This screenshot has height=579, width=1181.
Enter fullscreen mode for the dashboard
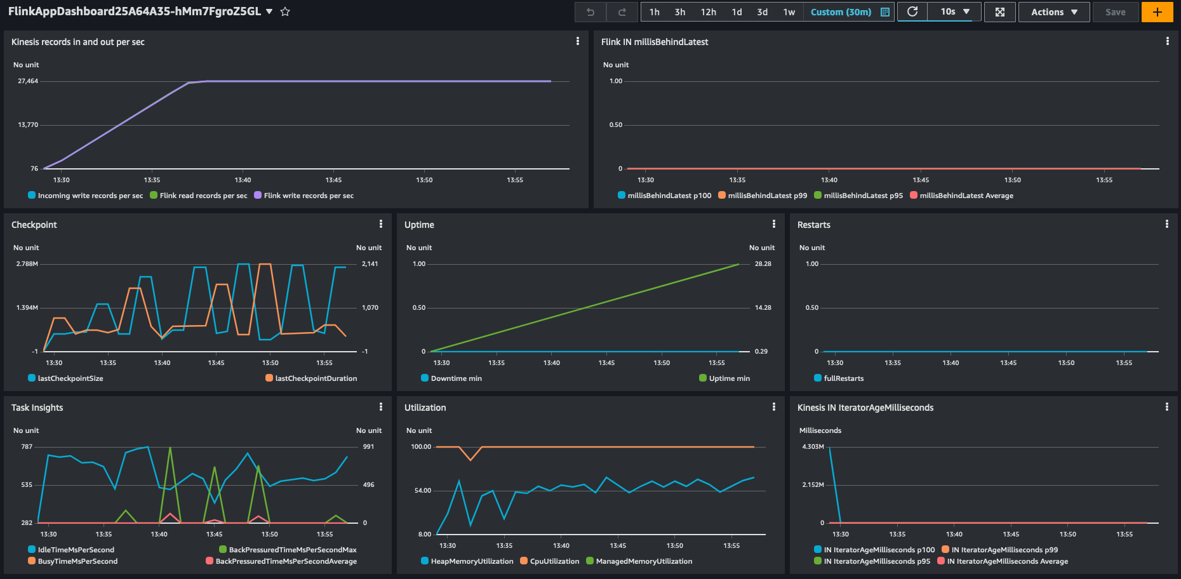click(1000, 11)
